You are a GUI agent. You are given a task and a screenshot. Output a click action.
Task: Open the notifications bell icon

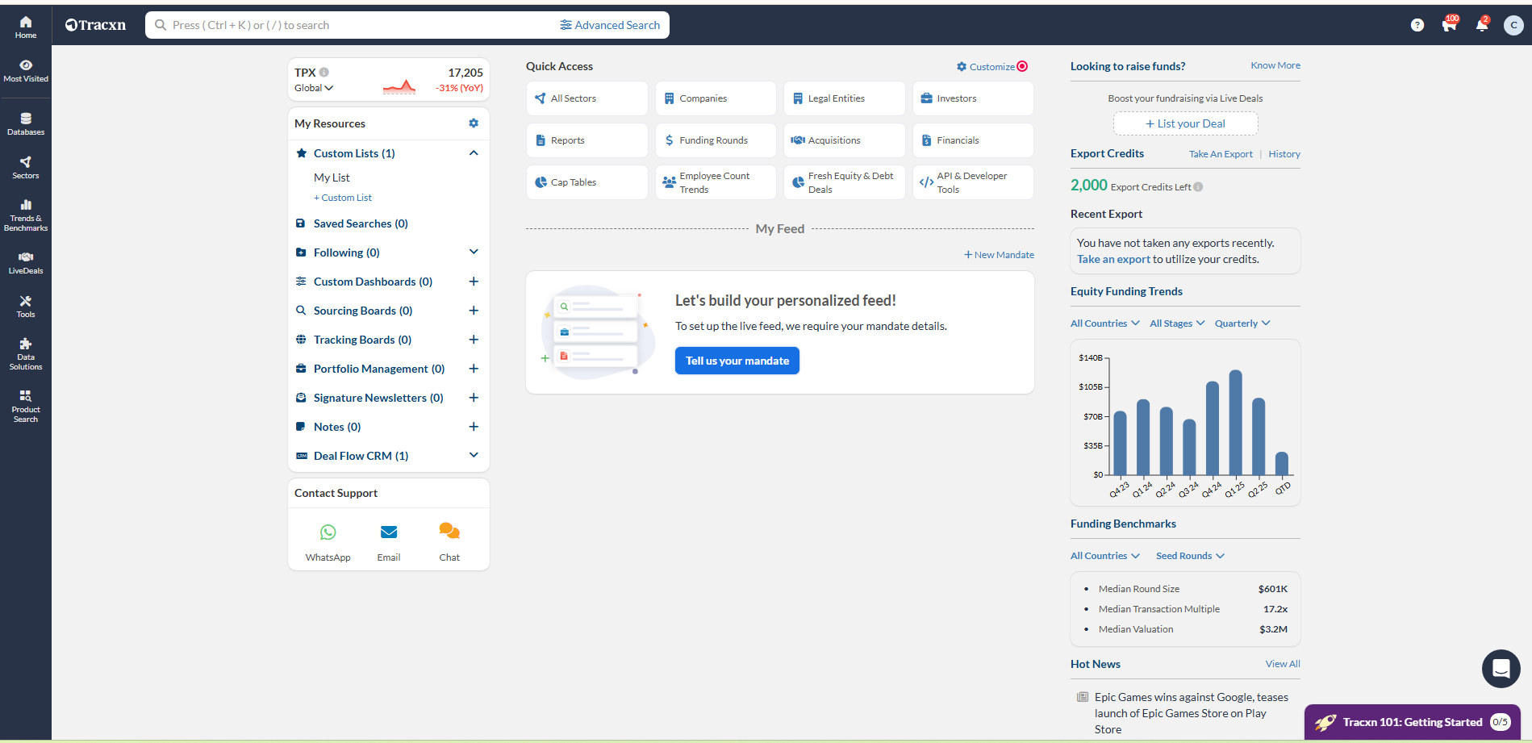pos(1481,25)
